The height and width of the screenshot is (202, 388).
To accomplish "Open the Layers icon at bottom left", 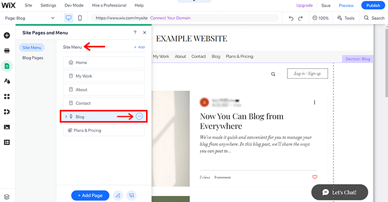I will 7,196.
